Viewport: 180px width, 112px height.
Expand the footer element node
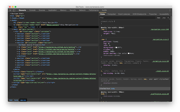(x=12, y=71)
